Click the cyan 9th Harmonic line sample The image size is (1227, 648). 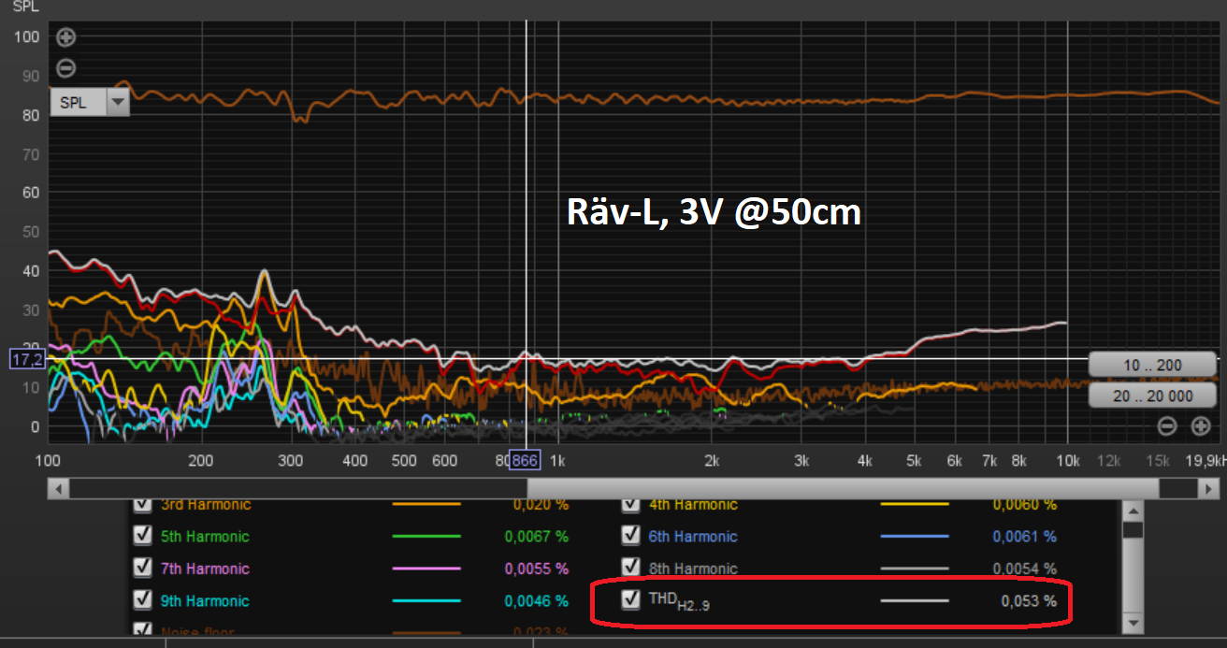tap(426, 600)
